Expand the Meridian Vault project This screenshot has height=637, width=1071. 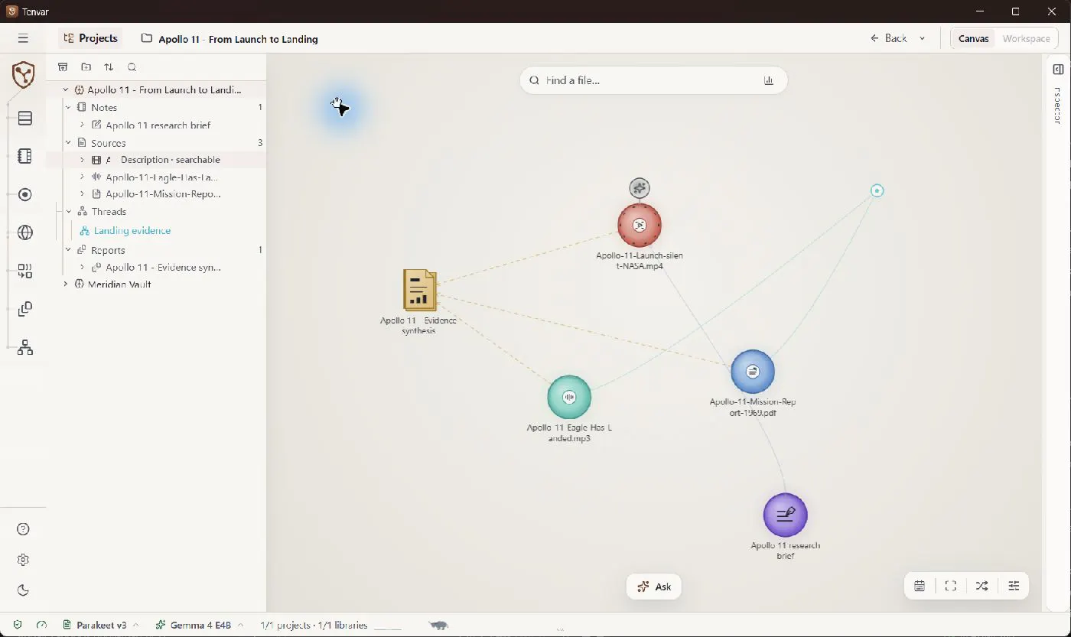pyautogui.click(x=66, y=284)
